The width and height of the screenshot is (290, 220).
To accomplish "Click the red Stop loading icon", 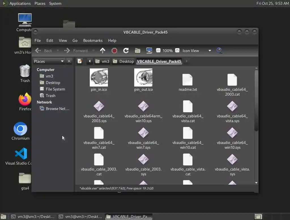I will 114,50.
